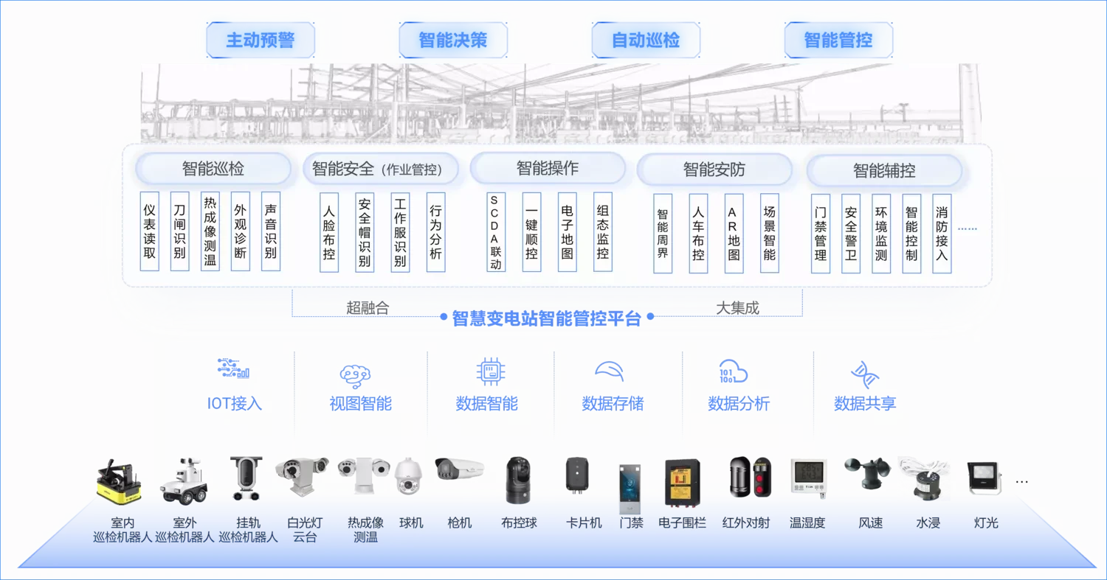Image resolution: width=1107 pixels, height=580 pixels.
Task: Click the 数据存储 leaf icon
Action: 610,371
